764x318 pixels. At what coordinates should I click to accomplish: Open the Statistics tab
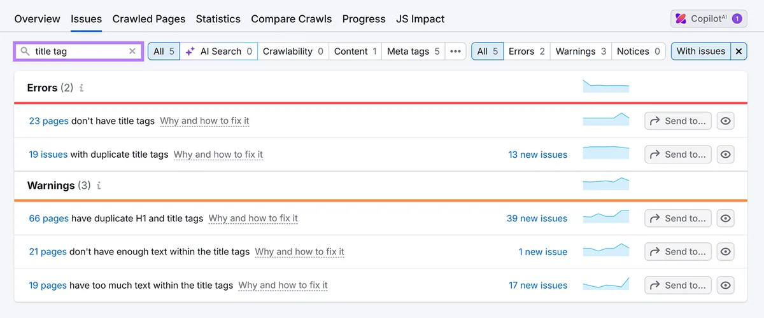[x=218, y=19]
